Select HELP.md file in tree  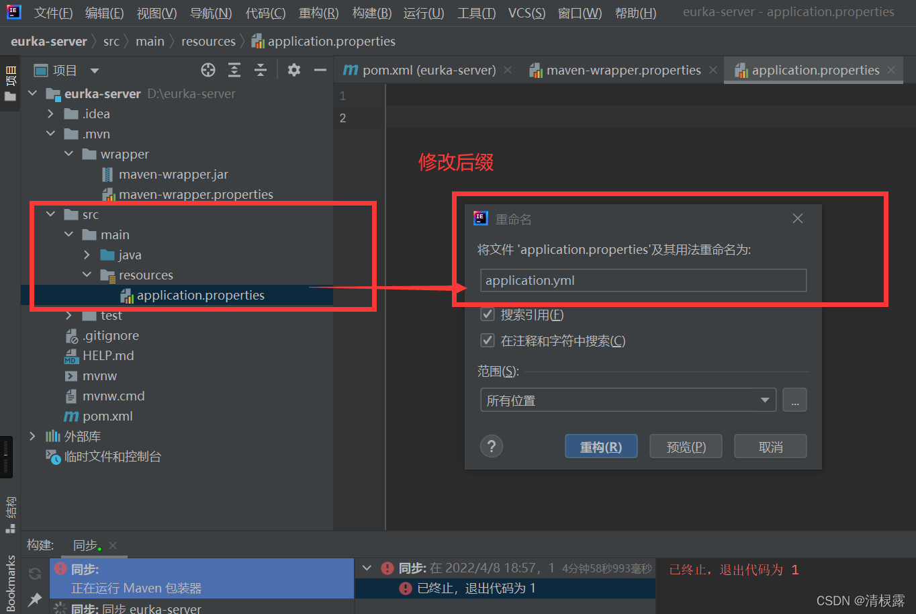pos(99,356)
